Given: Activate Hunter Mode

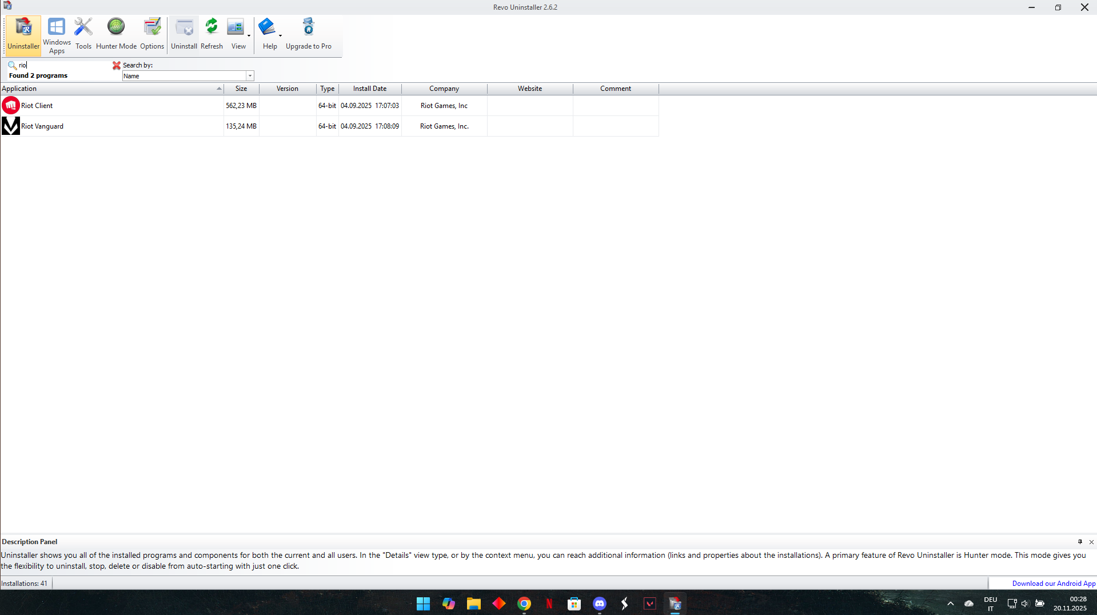Looking at the screenshot, I should (x=116, y=35).
